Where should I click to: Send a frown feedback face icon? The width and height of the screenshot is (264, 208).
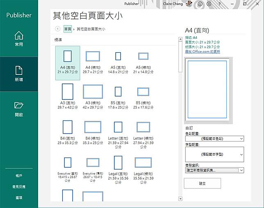[209, 4]
